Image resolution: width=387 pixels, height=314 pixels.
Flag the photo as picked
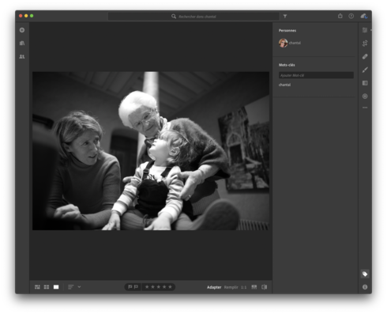tap(130, 287)
